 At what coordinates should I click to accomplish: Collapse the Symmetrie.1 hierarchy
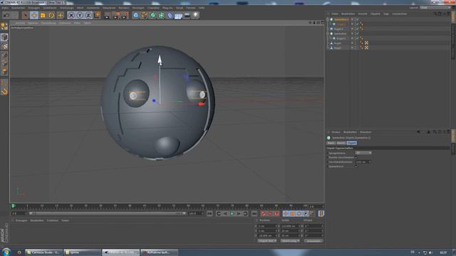tap(328, 19)
